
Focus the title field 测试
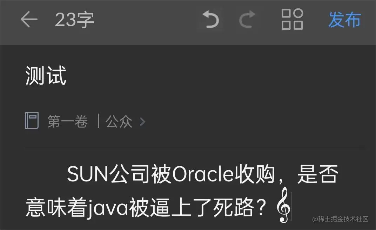click(x=46, y=76)
